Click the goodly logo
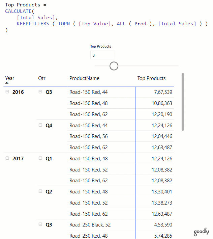 (x=201, y=233)
